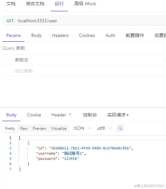166x189 pixels.
Task: Click line number 1 in response gutter
Action: (x=10, y=138)
